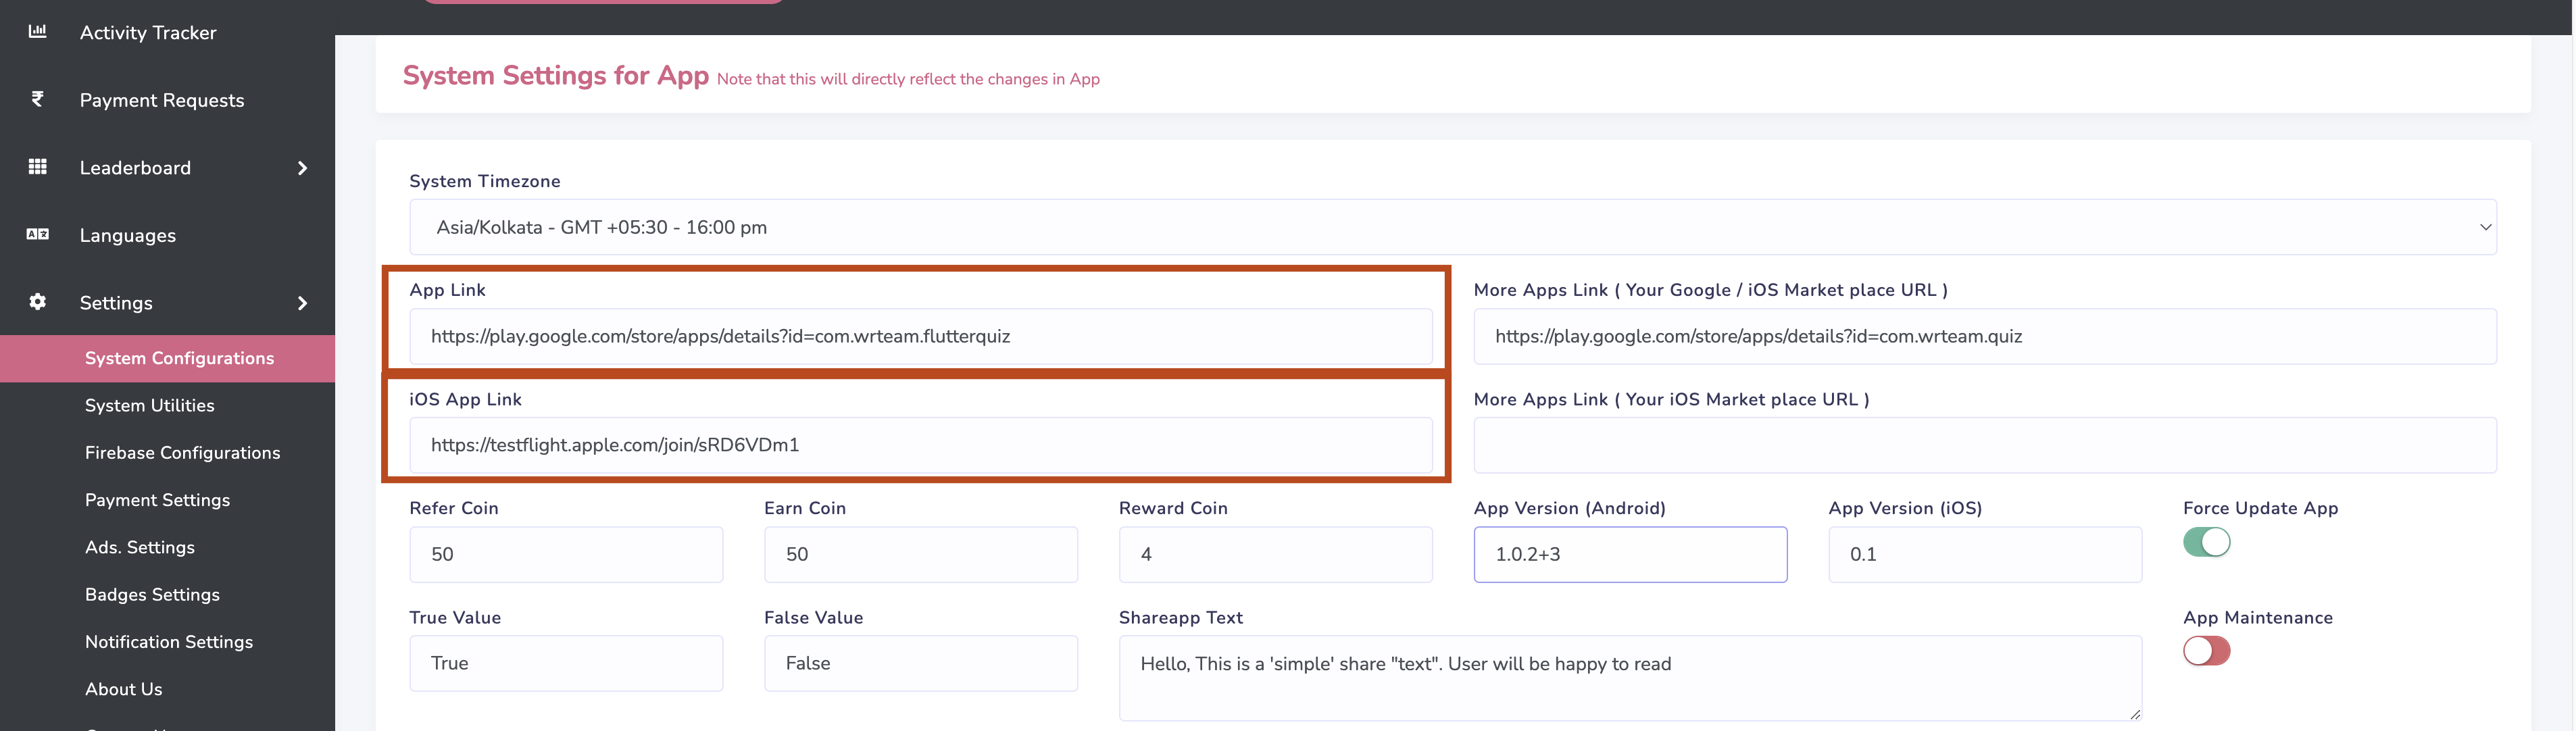Collapse the Settings menu chevron
The image size is (2576, 731).
[x=302, y=303]
